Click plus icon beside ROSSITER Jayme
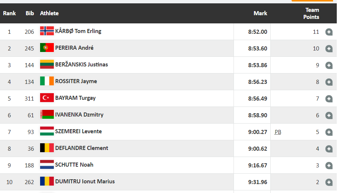The image size is (339, 193). click(x=329, y=82)
